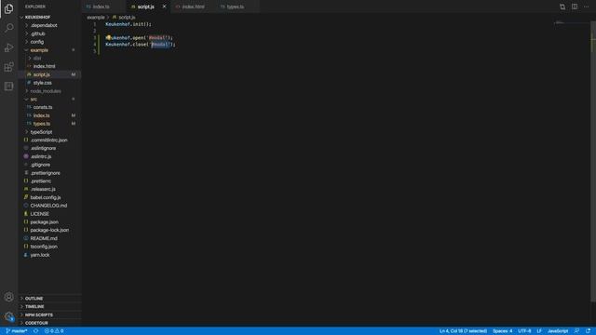Screen dimensions: 596x335
Task: Open the Manage gear icon
Action: [x=8, y=316]
